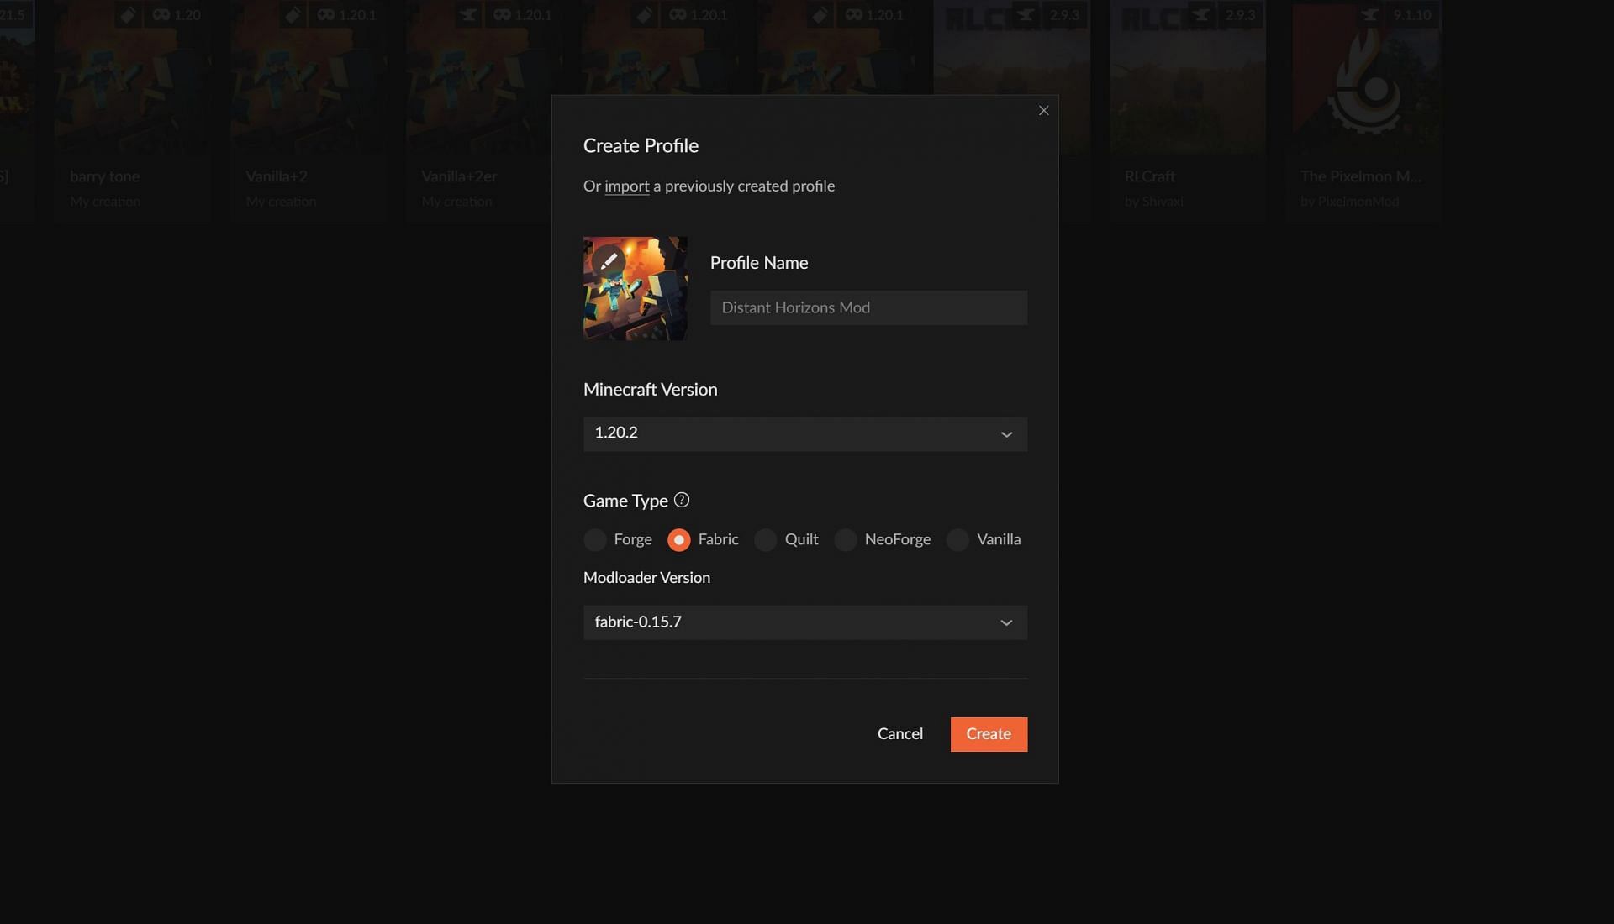Image resolution: width=1614 pixels, height=924 pixels.
Task: Click the orange Create button
Action: [989, 734]
